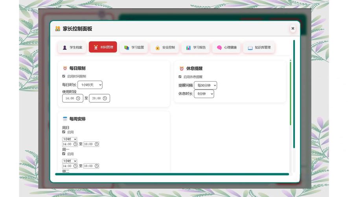Open the 周日 duration dropdown 1小时

[x=70, y=139]
